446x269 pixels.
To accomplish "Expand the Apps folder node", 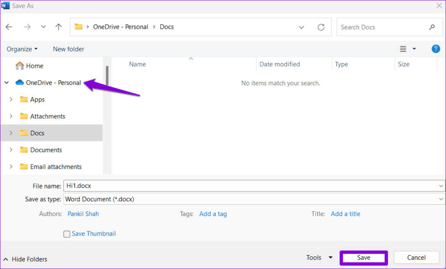I will click(11, 100).
